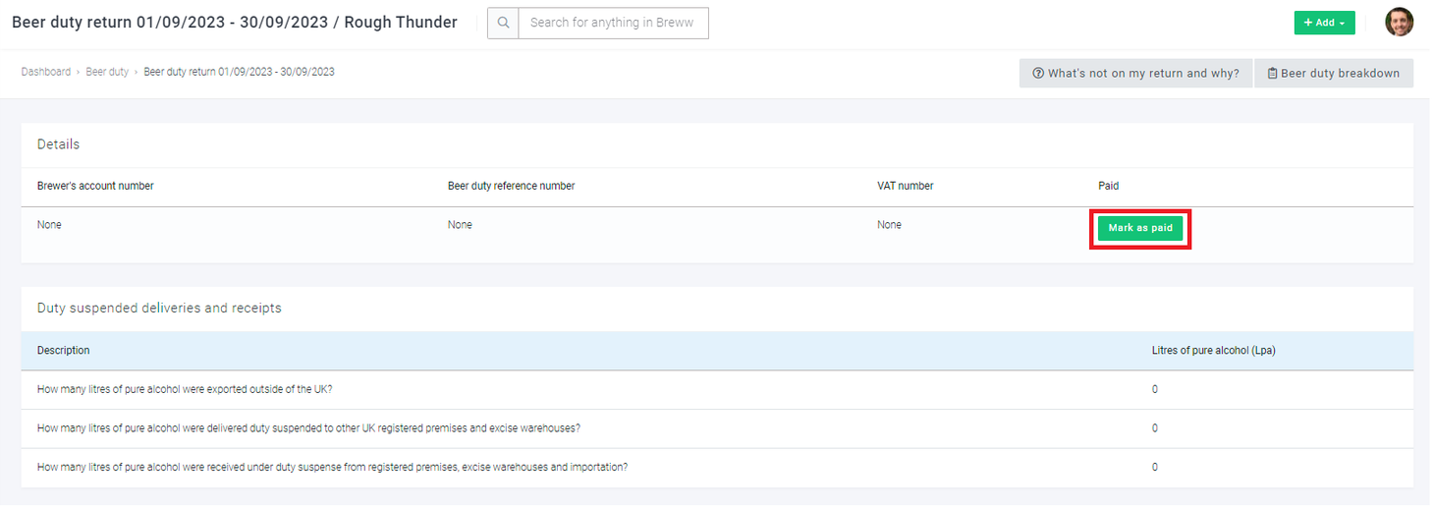The width and height of the screenshot is (1434, 509).
Task: Click the Mark as paid button
Action: click(x=1140, y=228)
